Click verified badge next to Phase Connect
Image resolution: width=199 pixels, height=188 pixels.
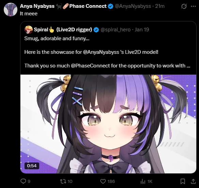pos(110,6)
